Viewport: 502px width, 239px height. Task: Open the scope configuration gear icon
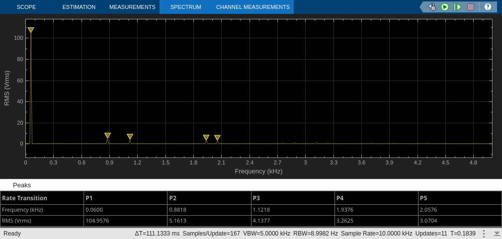pyautogui.click(x=432, y=7)
